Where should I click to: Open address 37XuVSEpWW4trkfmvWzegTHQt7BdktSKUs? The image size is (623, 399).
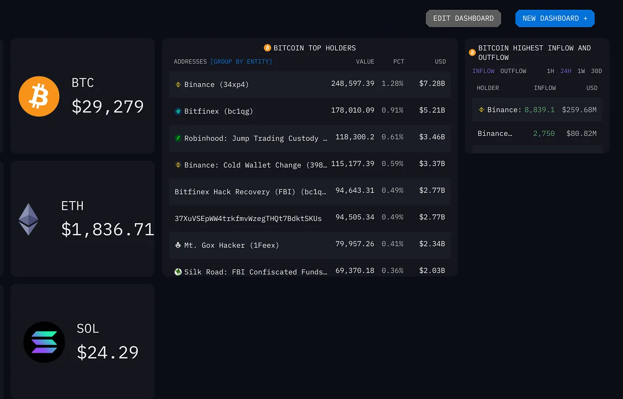click(248, 218)
